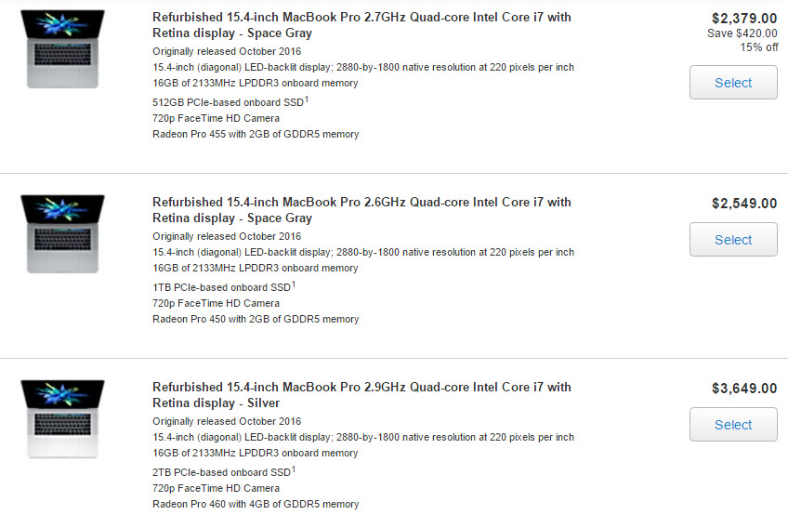
Task: Click the Radeon Pro 455 spec line
Action: pyautogui.click(x=256, y=135)
